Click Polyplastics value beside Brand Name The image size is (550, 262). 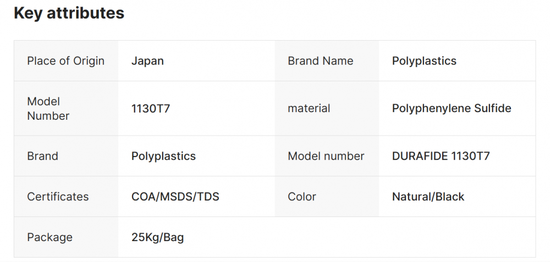tap(424, 61)
